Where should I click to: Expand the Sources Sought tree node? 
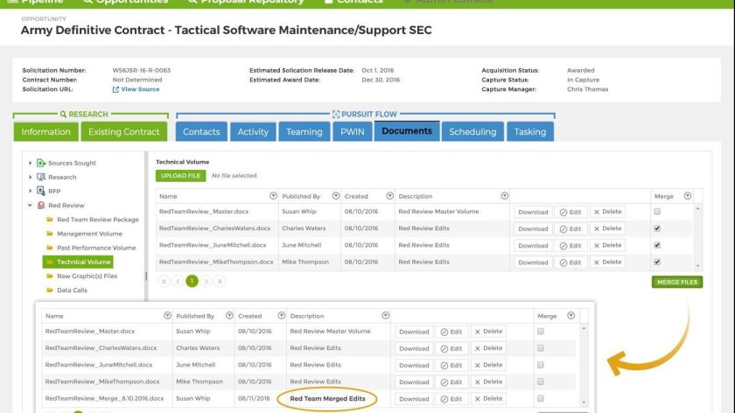(x=30, y=163)
